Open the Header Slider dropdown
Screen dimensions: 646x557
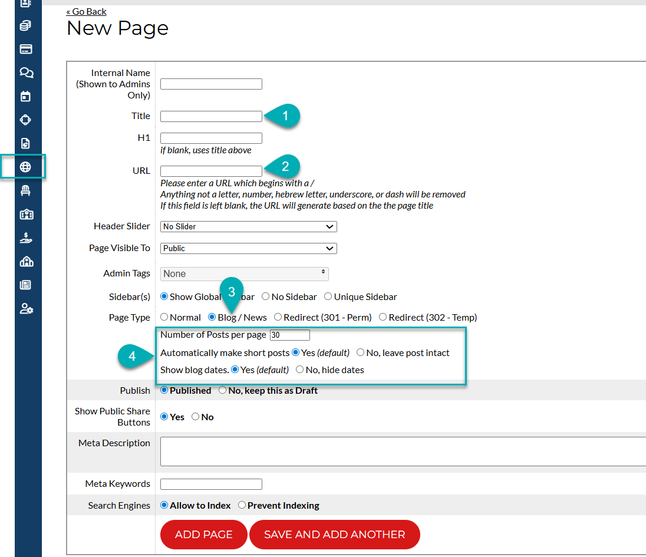[x=248, y=226]
